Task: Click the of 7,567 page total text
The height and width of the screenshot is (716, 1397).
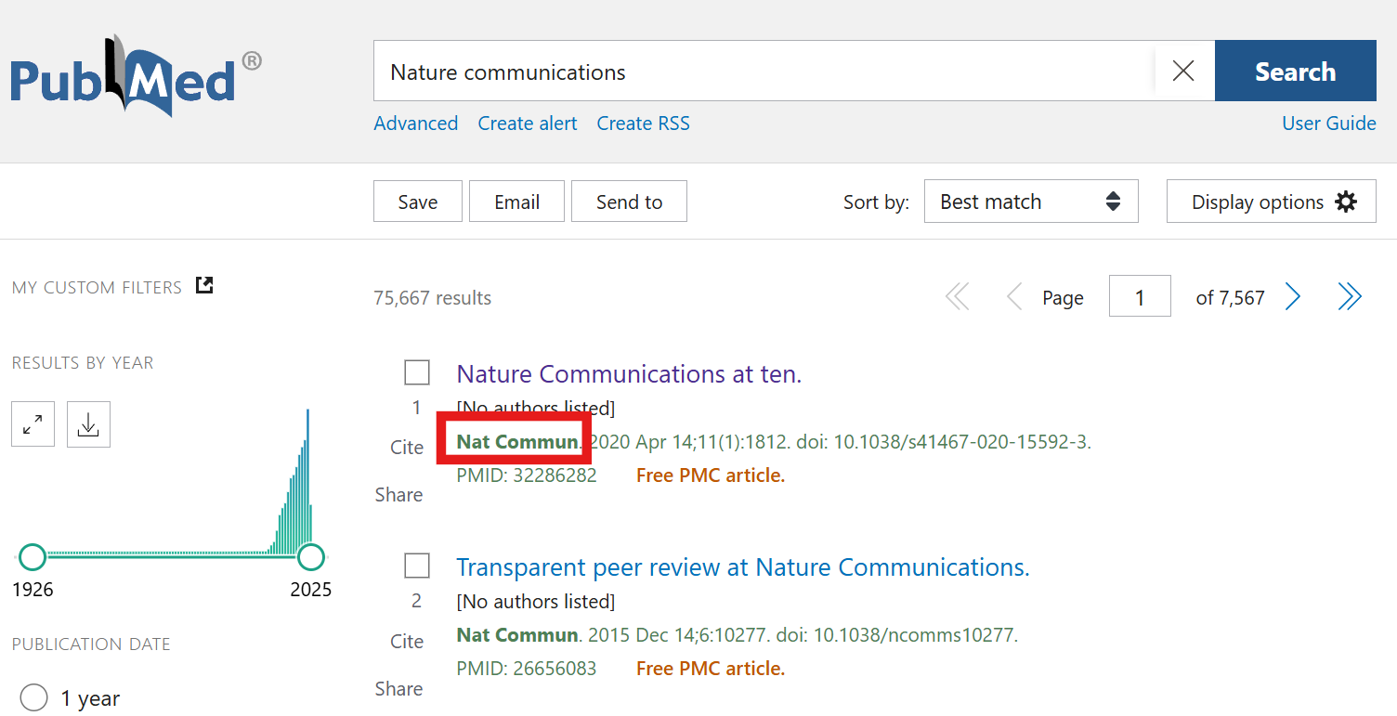Action: 1230,298
